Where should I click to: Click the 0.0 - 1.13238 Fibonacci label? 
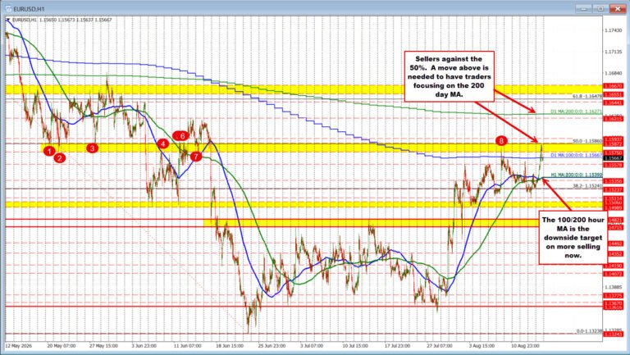[589, 331]
